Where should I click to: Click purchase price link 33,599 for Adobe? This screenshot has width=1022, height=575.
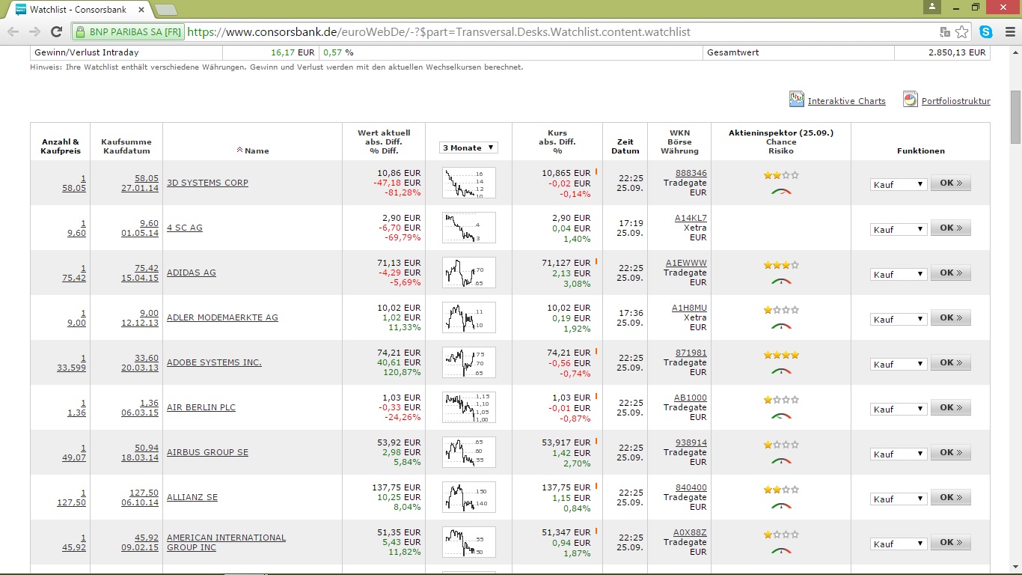(x=73, y=368)
